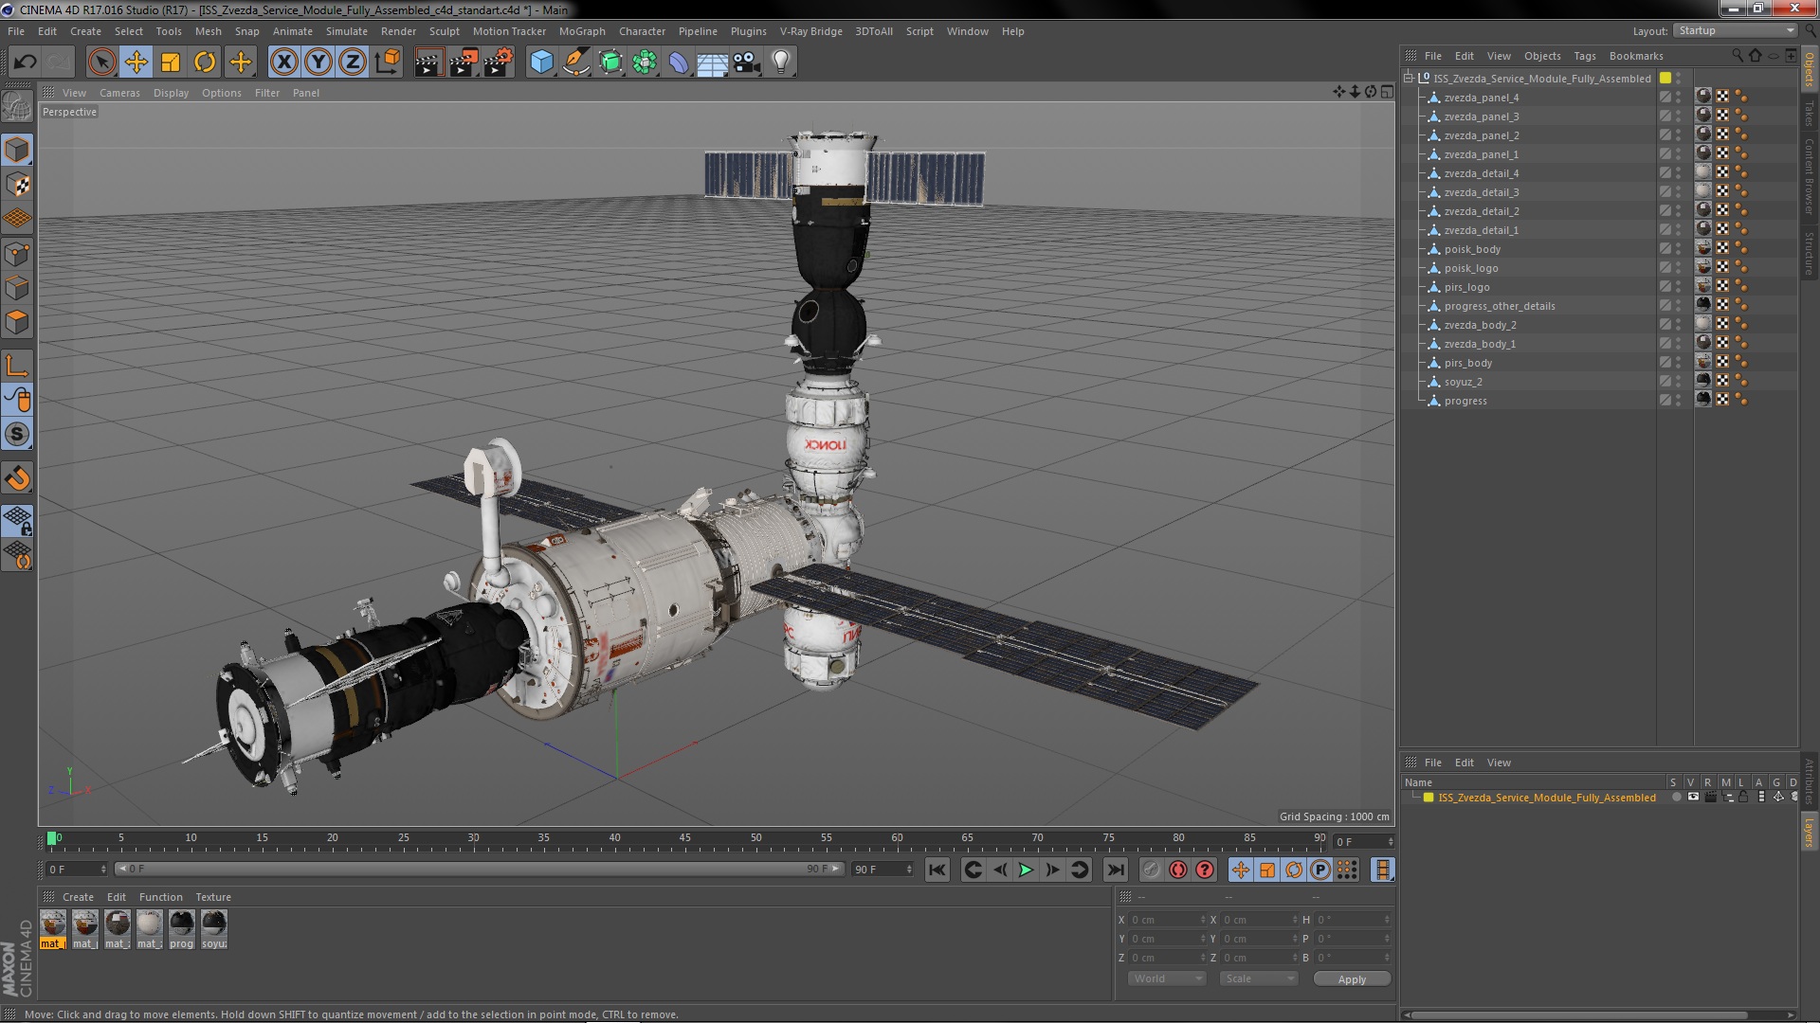The image size is (1820, 1023).
Task: Open the viewport Cameras menu
Action: click(119, 93)
